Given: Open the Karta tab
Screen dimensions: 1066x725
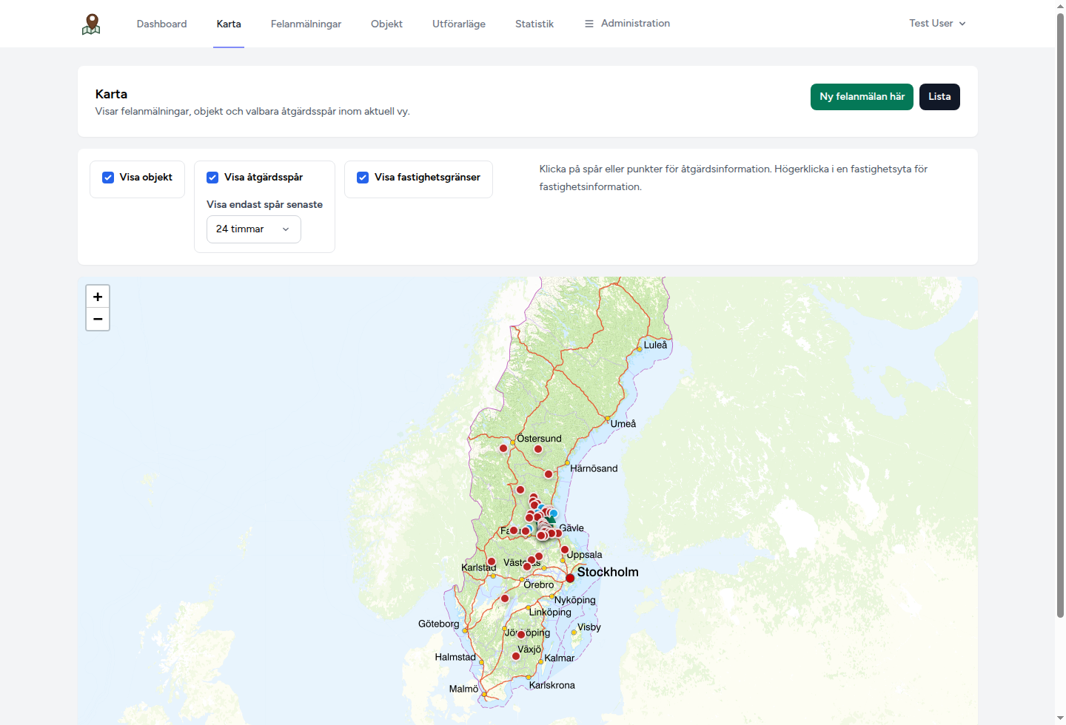Looking at the screenshot, I should (229, 24).
